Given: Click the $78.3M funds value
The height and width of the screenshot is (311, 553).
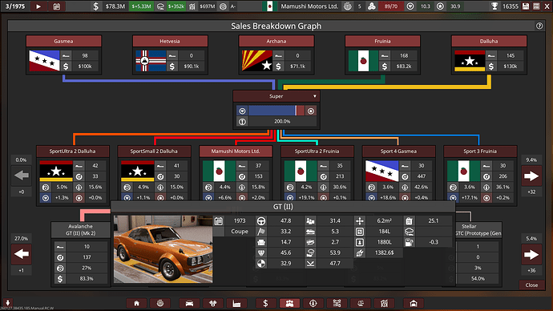Looking at the screenshot, I should point(115,6).
